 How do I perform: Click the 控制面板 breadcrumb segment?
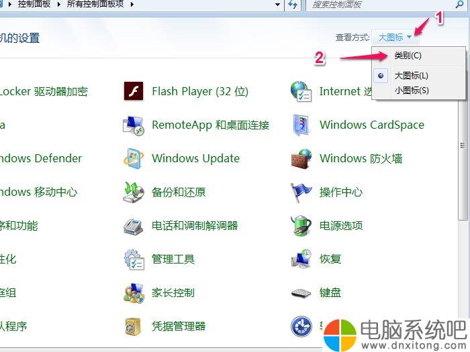point(34,4)
